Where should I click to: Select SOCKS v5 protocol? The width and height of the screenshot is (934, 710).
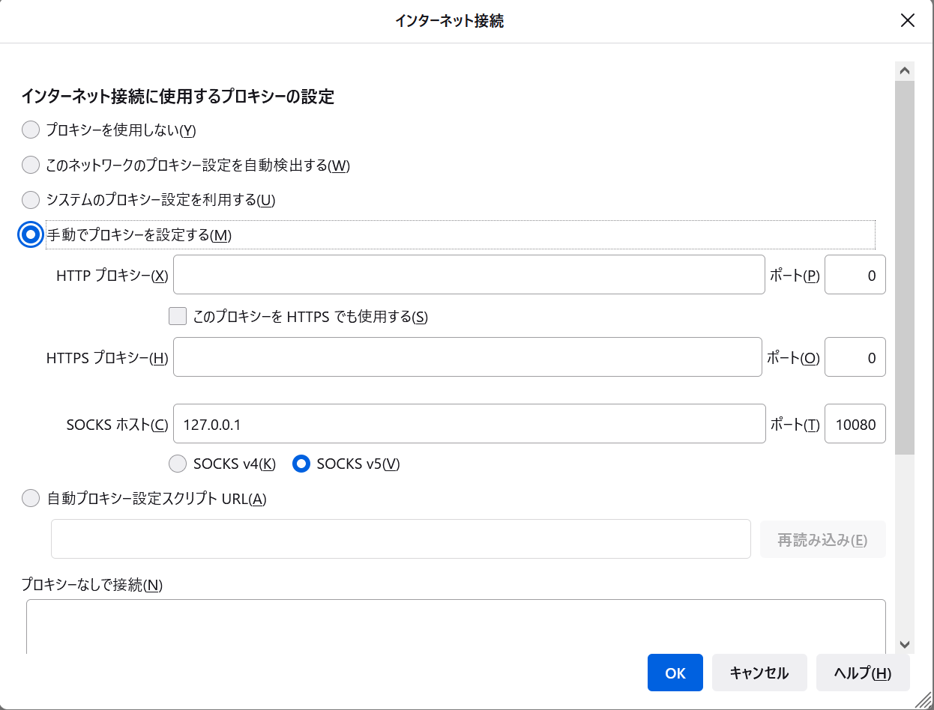click(301, 464)
